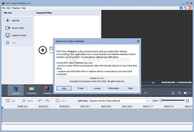Open the Facebook page icon
This screenshot has width=194, height=132.
[181, 8]
